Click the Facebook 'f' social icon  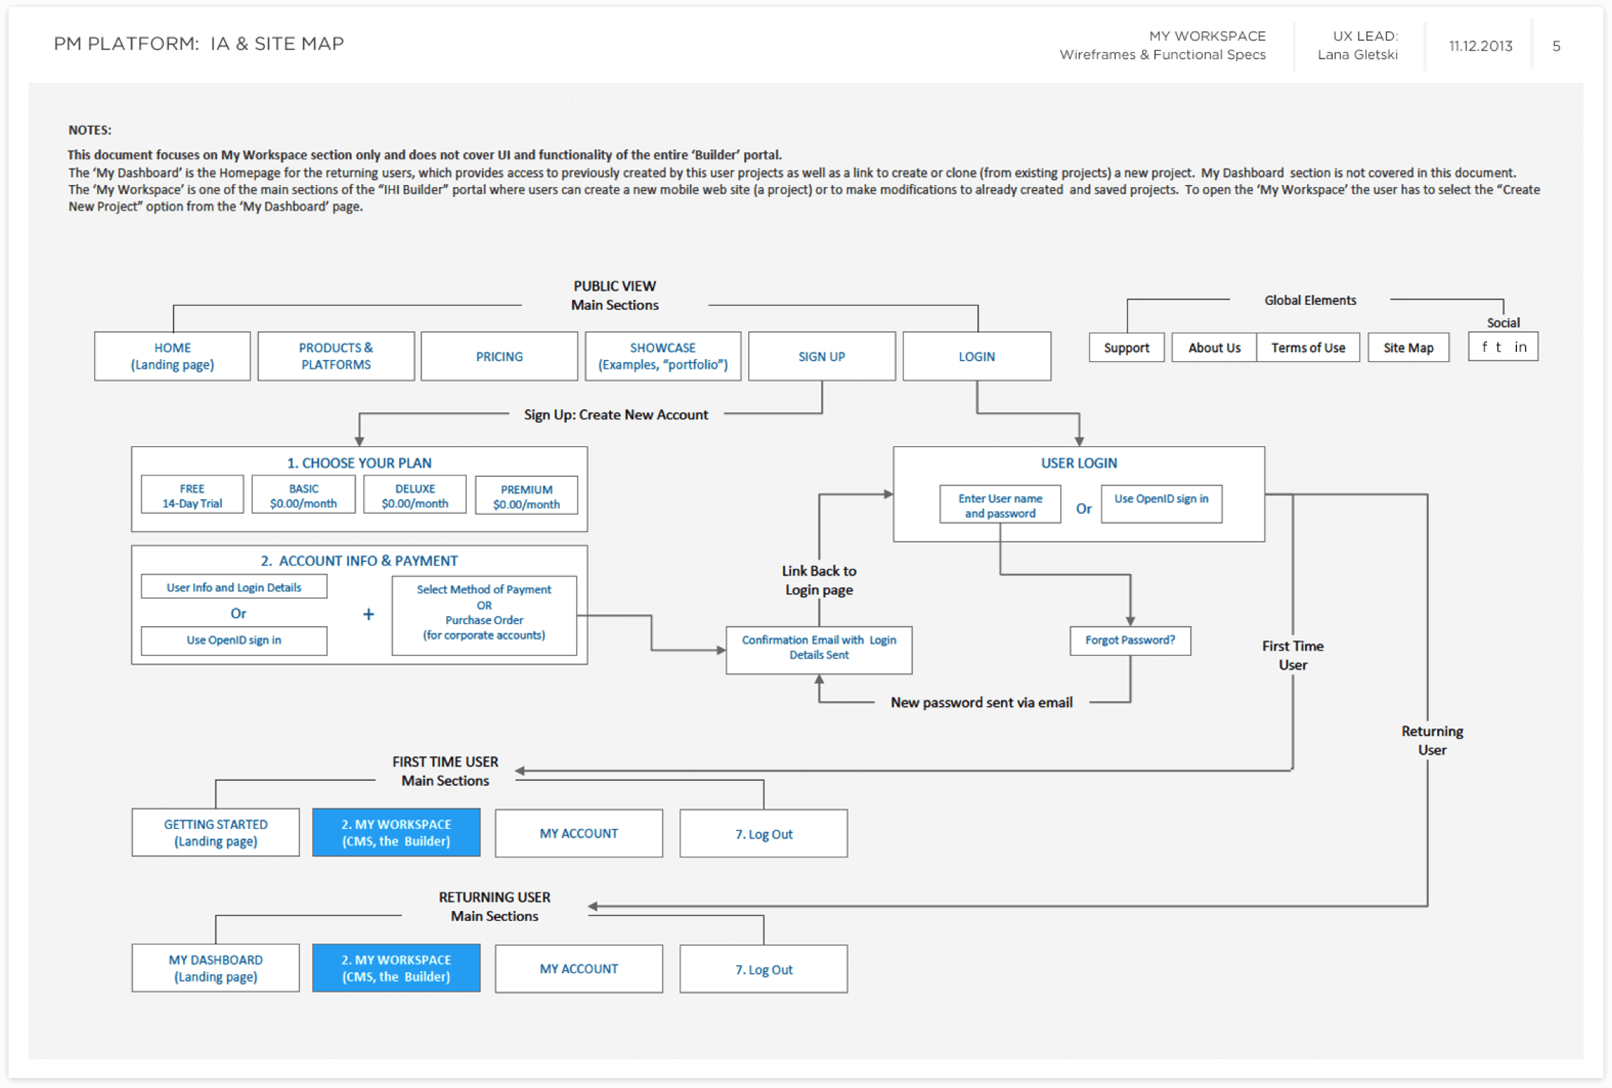point(1484,347)
